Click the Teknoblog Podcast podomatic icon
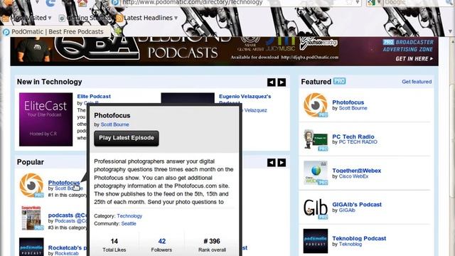 pos(316,241)
